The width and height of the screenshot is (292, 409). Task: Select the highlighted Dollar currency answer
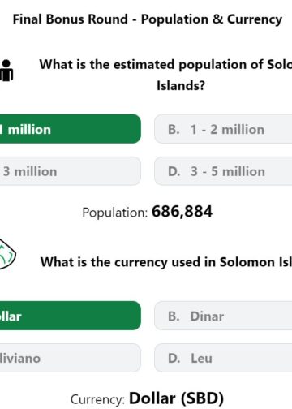[x=71, y=316]
